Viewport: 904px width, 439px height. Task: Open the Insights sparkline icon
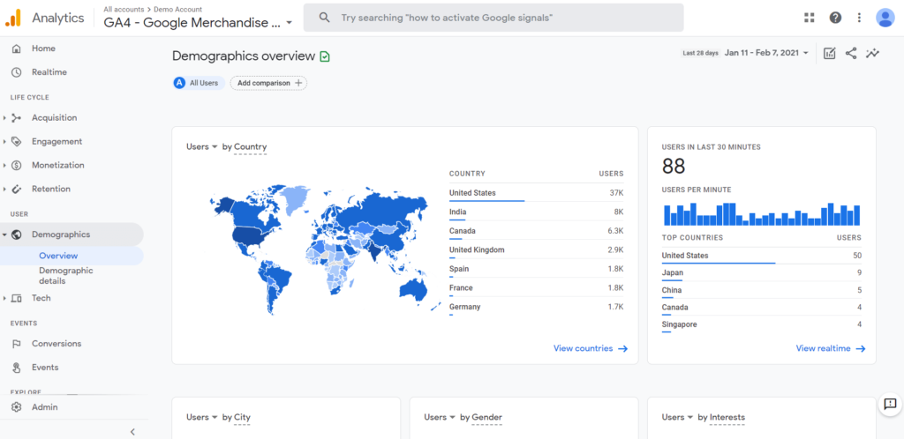[873, 54]
